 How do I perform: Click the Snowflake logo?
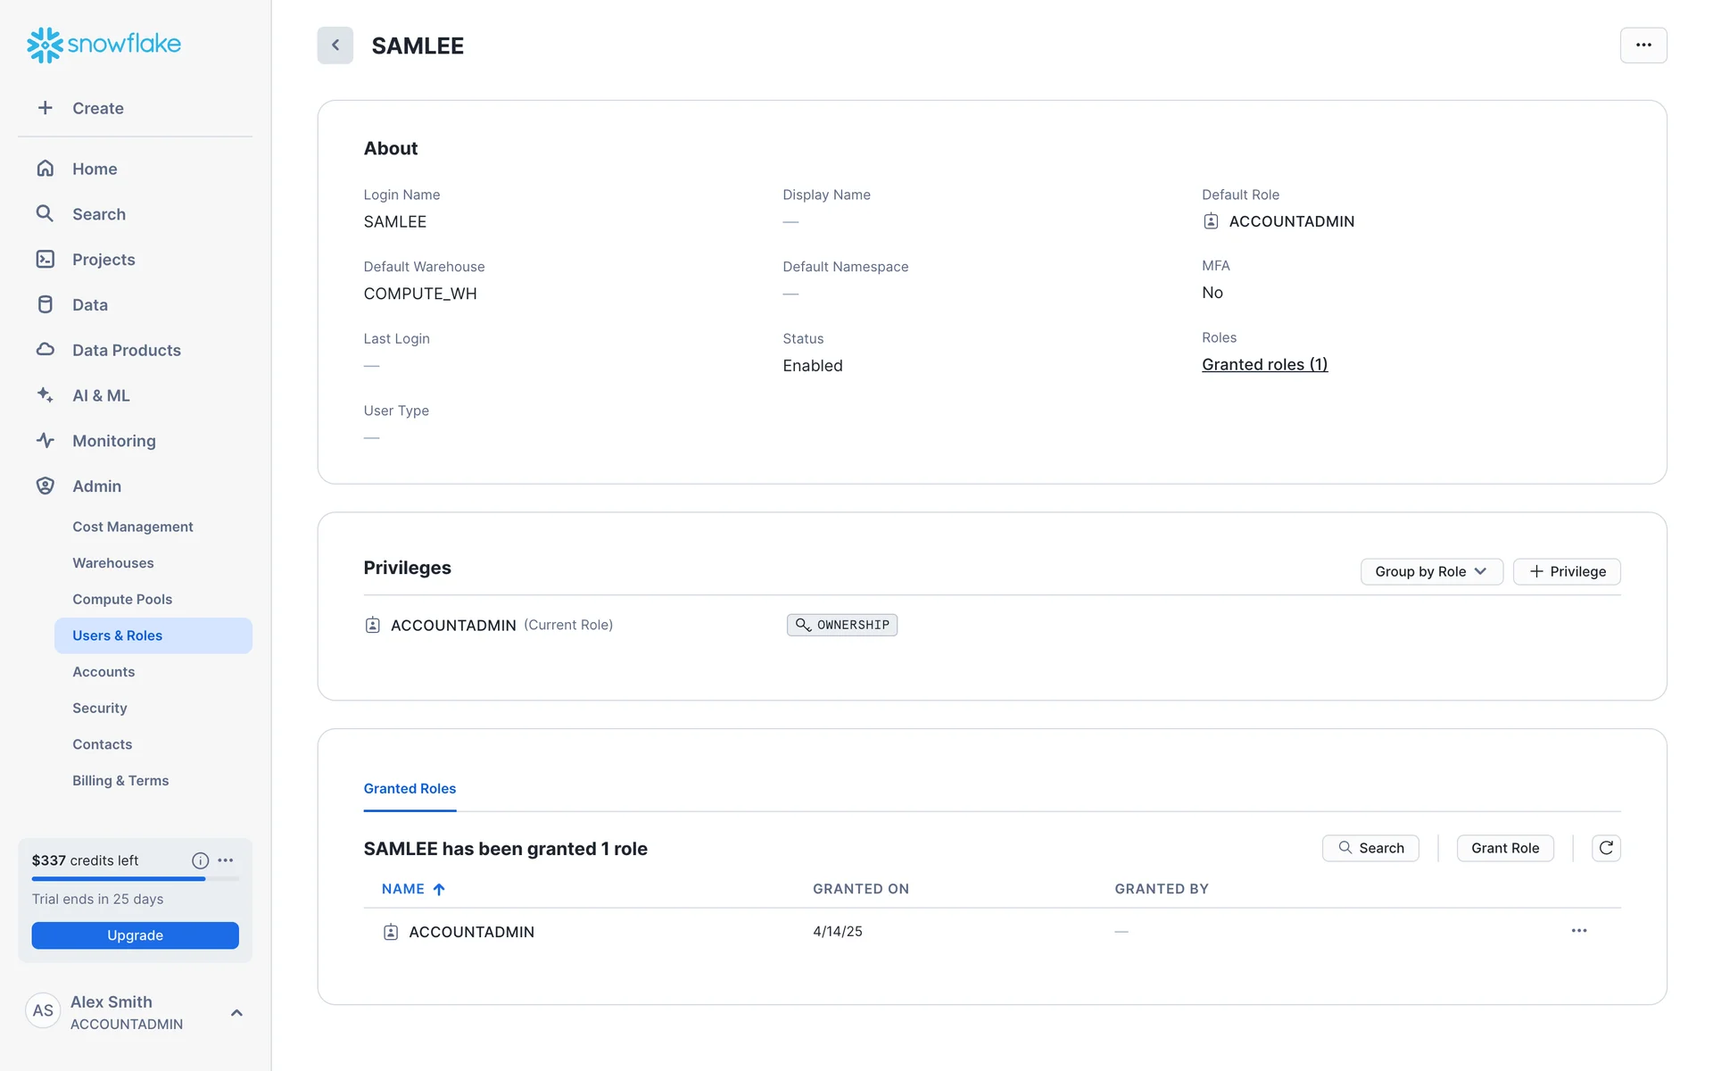103,44
